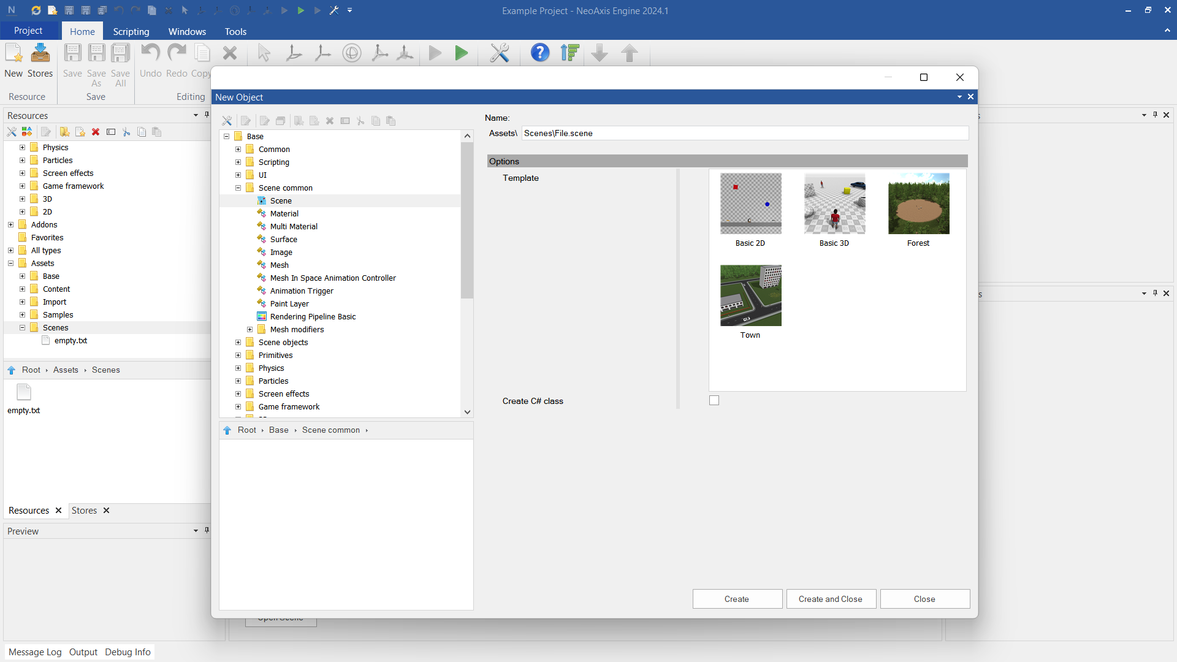
Task: Click the blue Help question mark icon
Action: (x=539, y=53)
